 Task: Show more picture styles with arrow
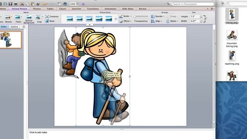pos(116,19)
